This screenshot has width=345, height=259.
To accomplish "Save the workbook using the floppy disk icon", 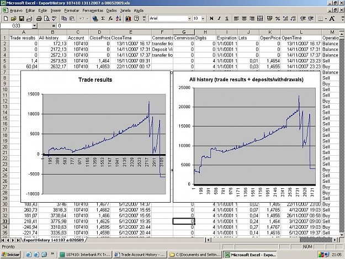I will [22, 19].
